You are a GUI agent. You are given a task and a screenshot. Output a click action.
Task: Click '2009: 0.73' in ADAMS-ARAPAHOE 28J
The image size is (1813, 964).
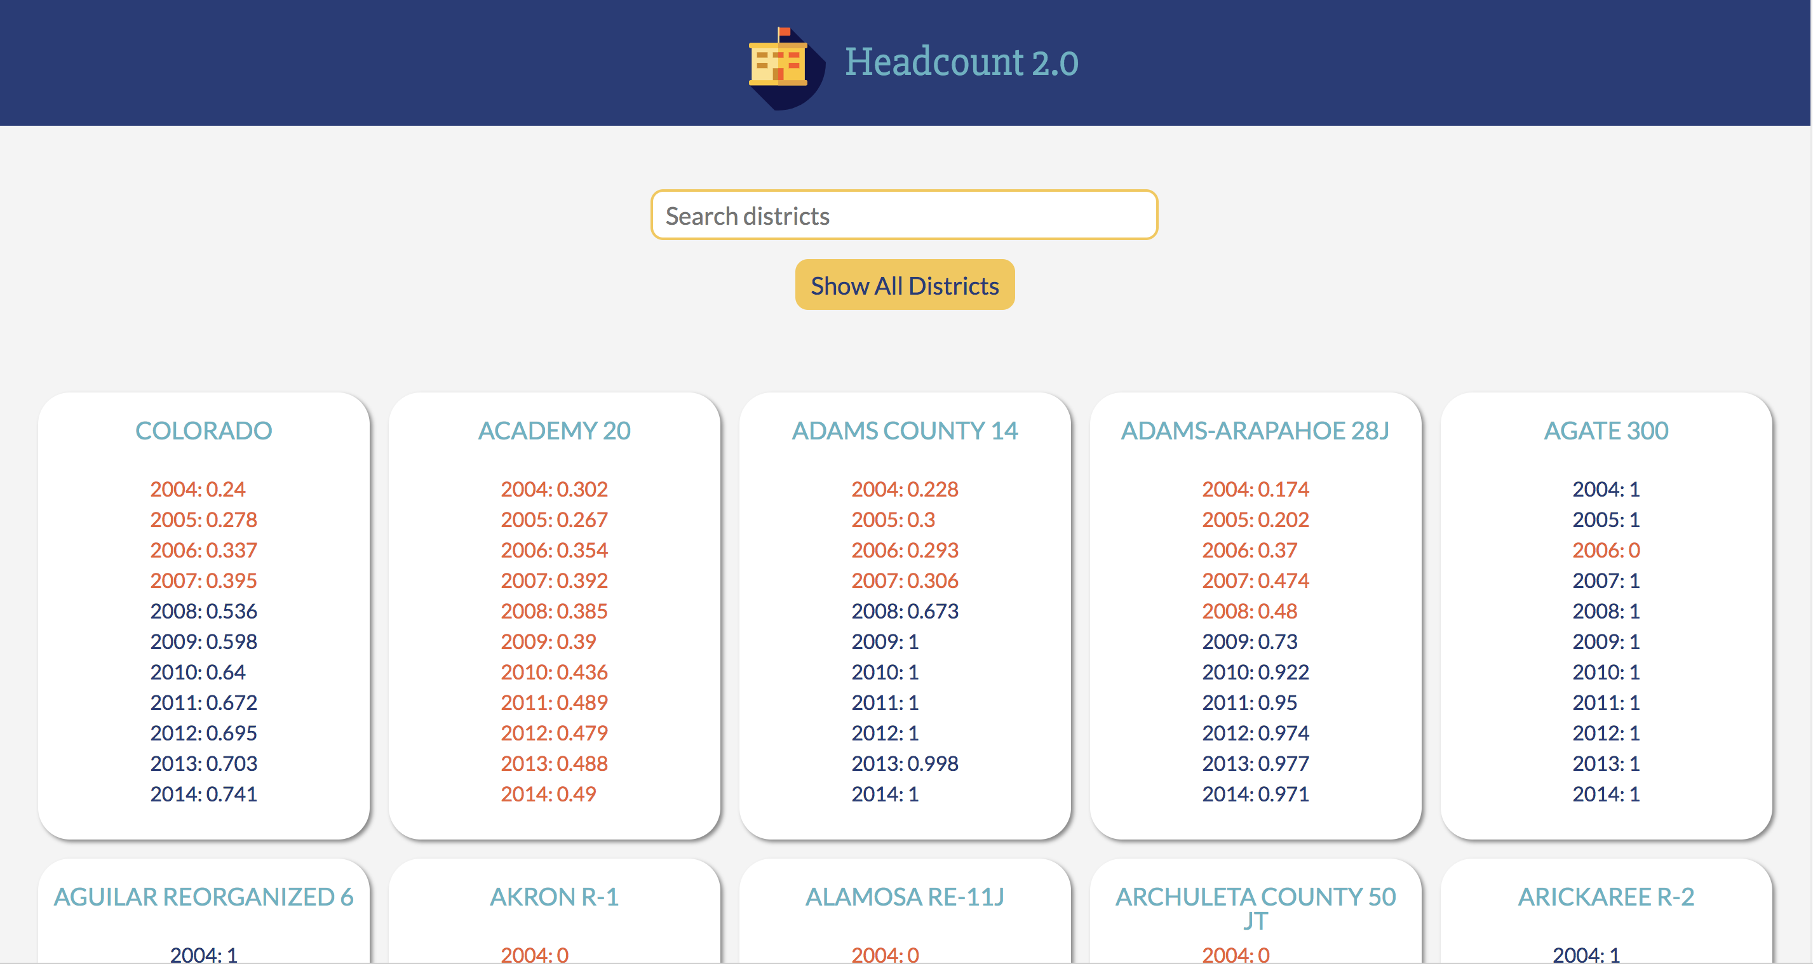coord(1250,642)
